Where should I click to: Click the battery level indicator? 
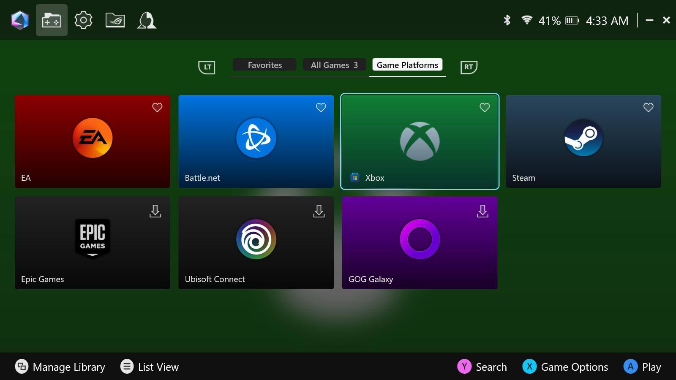click(x=571, y=21)
